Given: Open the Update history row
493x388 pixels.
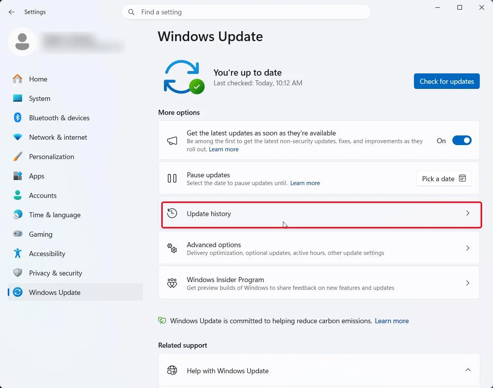Looking at the screenshot, I should [x=319, y=213].
